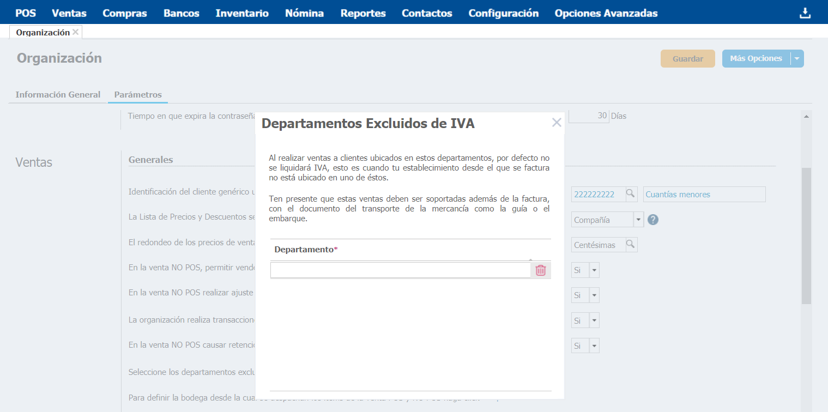Viewport: 828px width, 412px height.
Task: Switch to Información General tab
Action: pyautogui.click(x=58, y=94)
